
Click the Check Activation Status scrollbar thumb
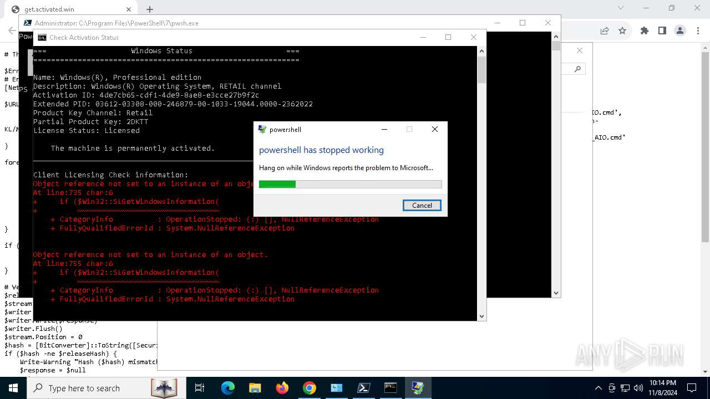click(x=481, y=69)
